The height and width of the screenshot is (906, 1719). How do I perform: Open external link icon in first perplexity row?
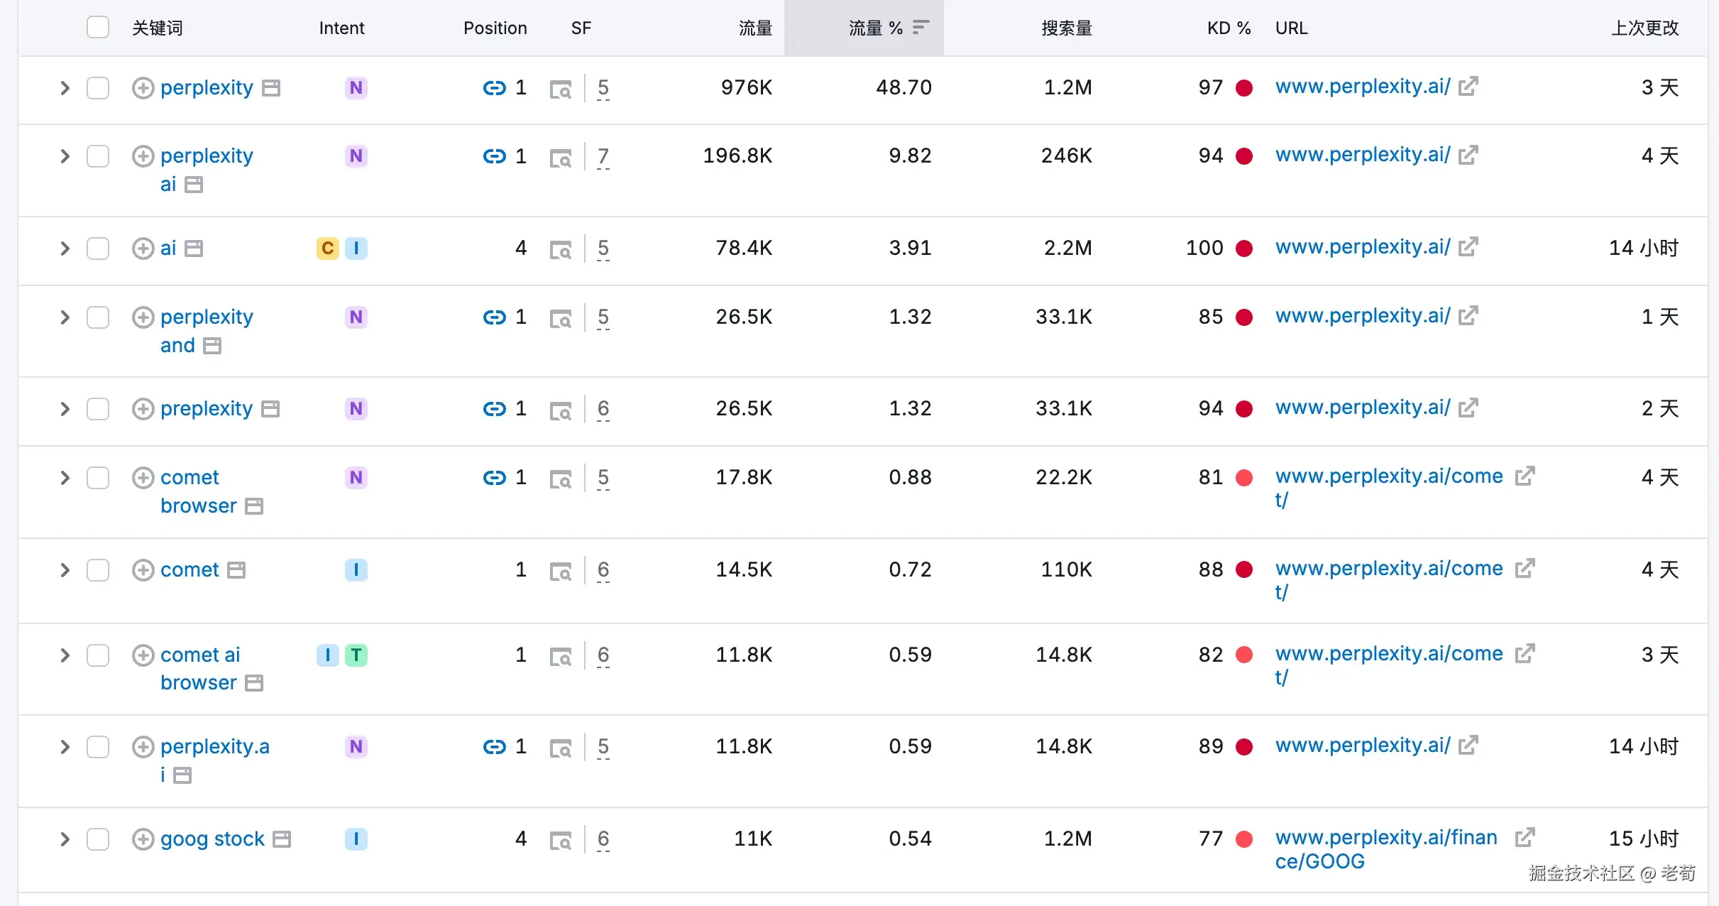tap(1468, 87)
